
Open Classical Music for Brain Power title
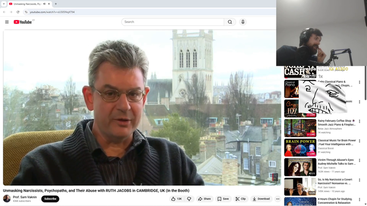click(x=337, y=142)
